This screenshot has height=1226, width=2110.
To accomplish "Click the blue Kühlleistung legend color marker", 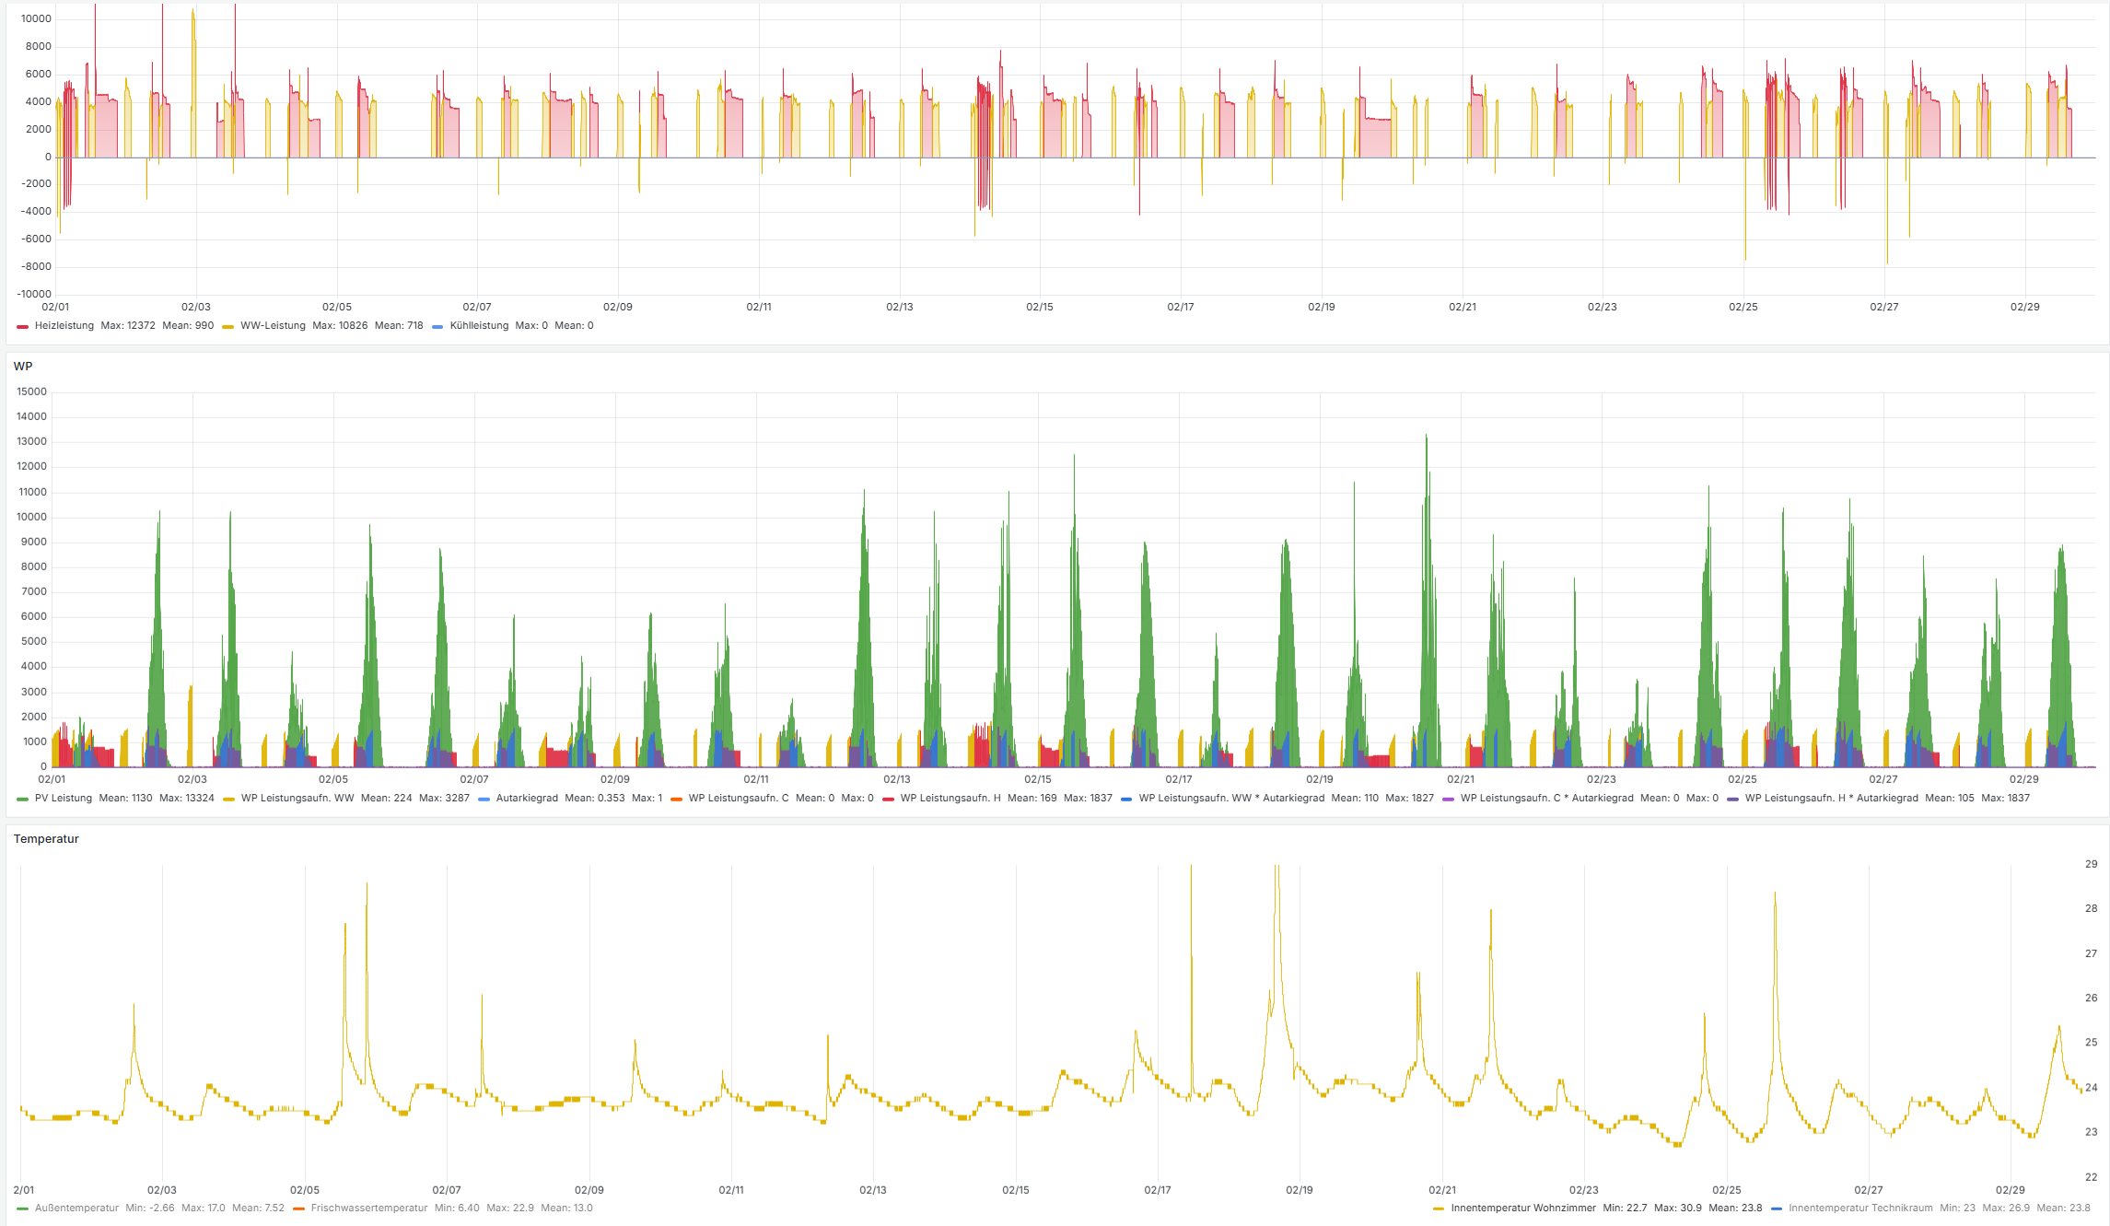I will pos(437,326).
